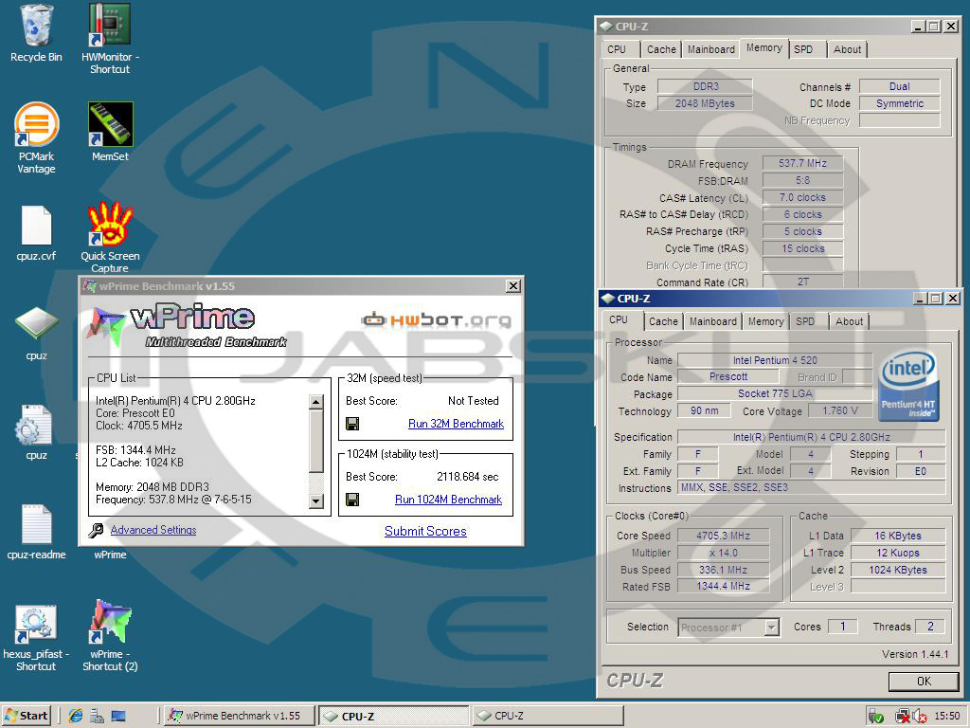Screen dimensions: 970x728
Task: Click the wrench icon beside Advanced Settings
Action: click(x=96, y=530)
